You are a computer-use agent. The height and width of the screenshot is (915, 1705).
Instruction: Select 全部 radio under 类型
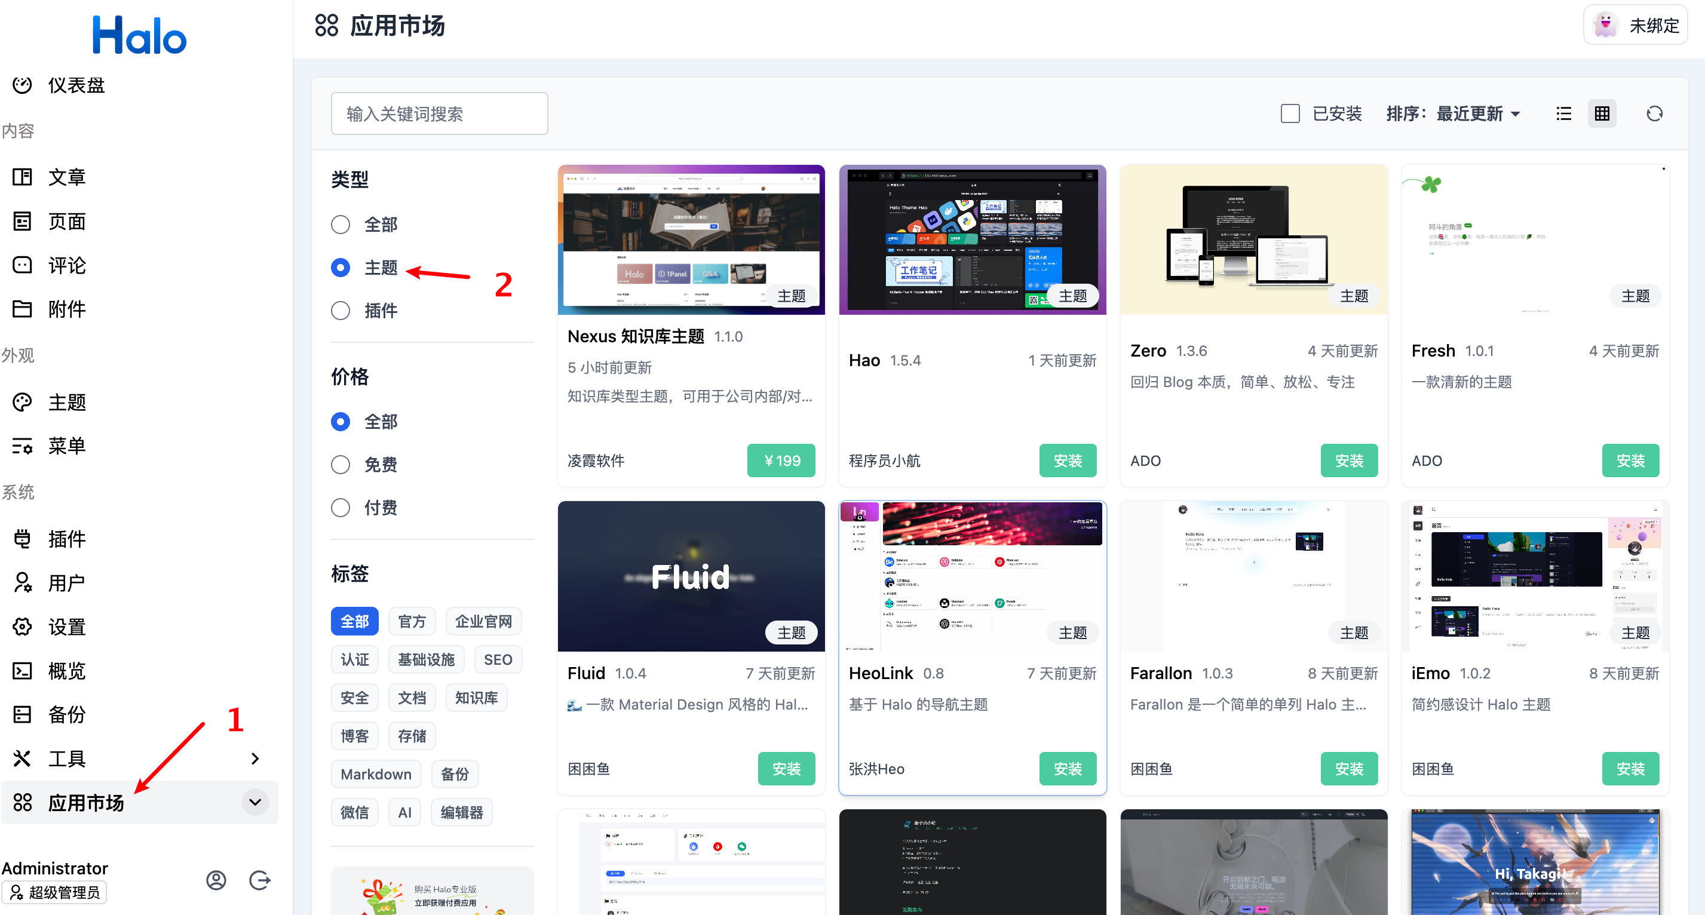click(x=340, y=225)
